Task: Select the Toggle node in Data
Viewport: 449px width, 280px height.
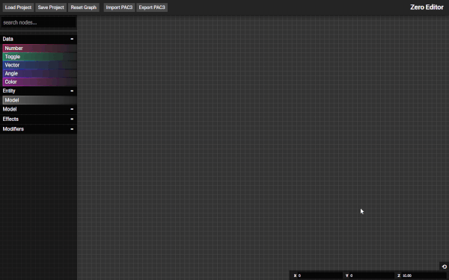Action: (40, 57)
